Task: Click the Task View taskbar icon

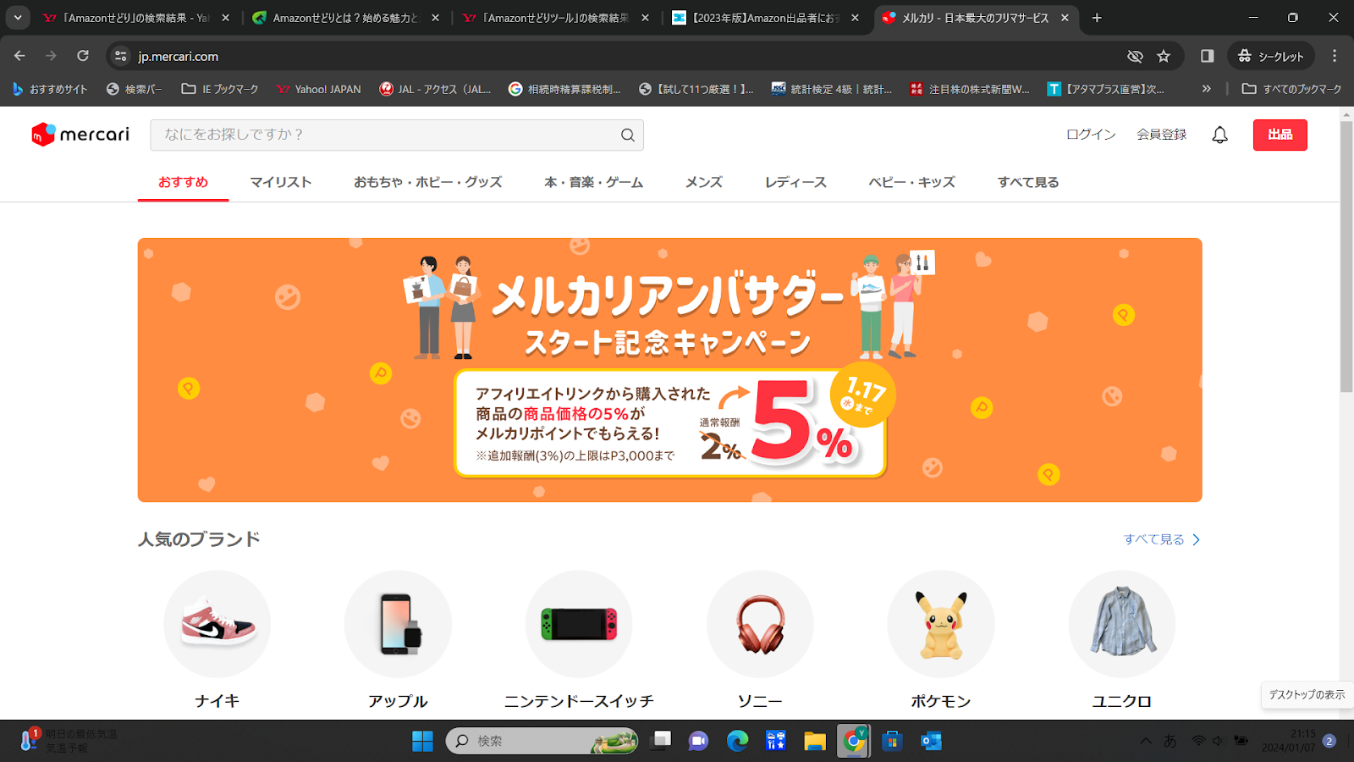Action: (660, 741)
